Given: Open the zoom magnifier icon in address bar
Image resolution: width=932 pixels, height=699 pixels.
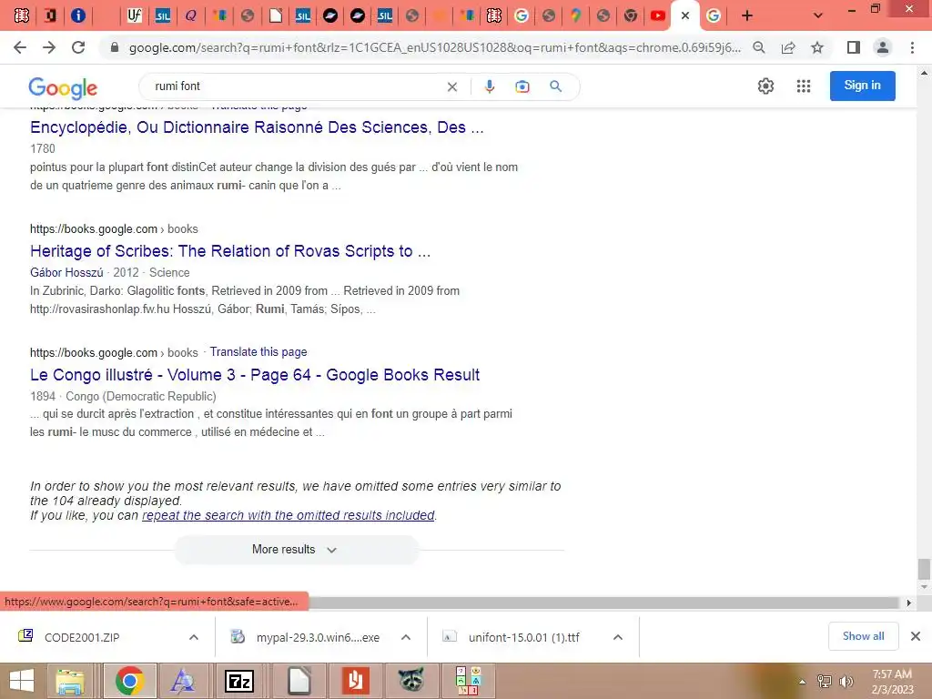Looking at the screenshot, I should (759, 47).
